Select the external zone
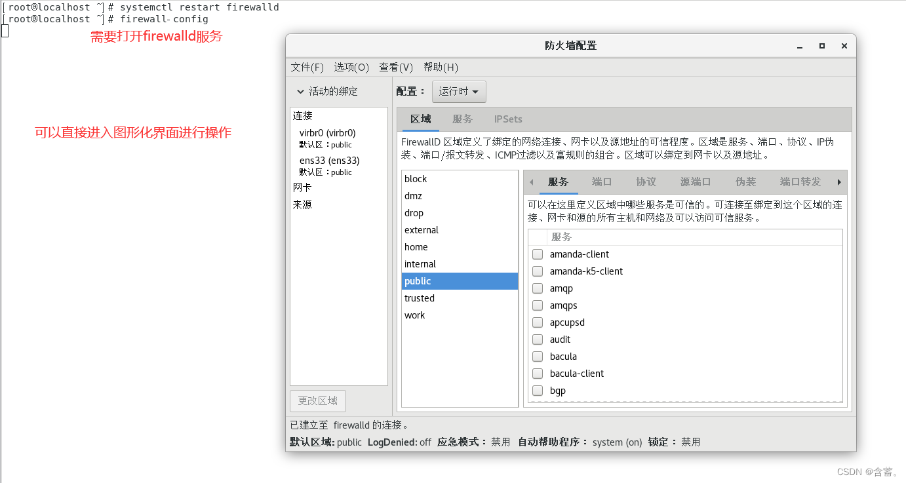 pyautogui.click(x=460, y=230)
